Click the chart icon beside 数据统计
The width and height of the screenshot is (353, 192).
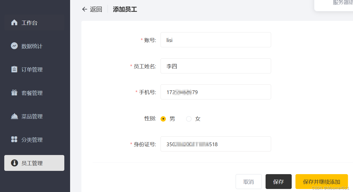tap(14, 46)
